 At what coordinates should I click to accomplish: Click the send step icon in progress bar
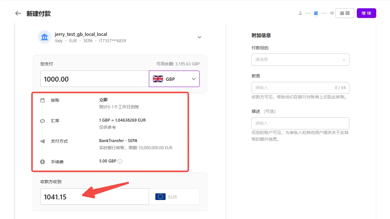point(332,13)
